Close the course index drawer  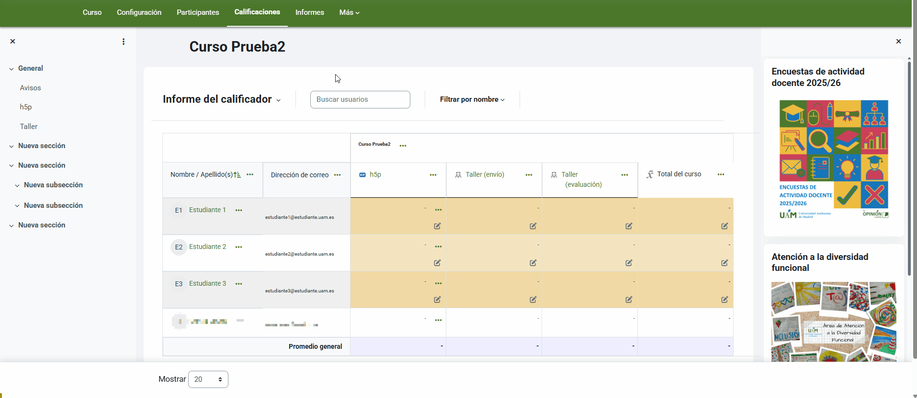tap(13, 42)
